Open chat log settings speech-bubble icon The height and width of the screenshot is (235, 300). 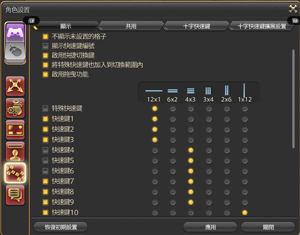pos(15,195)
